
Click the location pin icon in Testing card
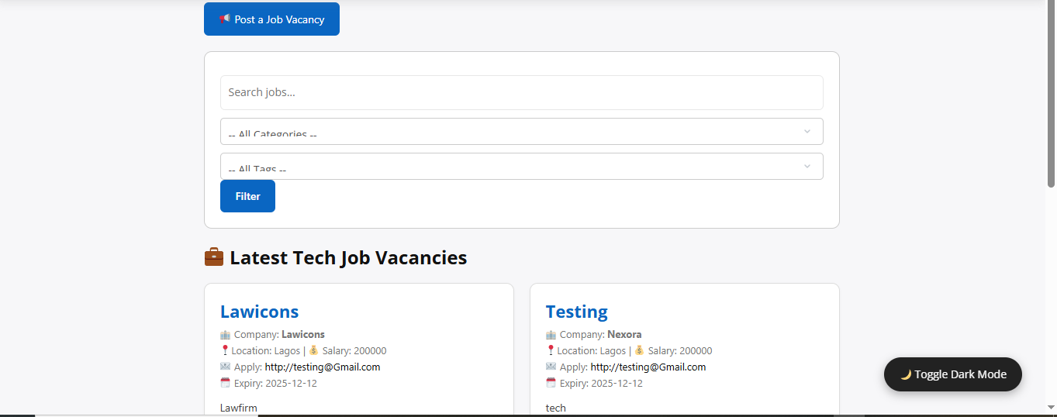pyautogui.click(x=551, y=350)
